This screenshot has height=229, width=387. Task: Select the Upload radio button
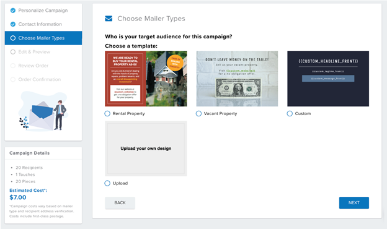click(107, 183)
